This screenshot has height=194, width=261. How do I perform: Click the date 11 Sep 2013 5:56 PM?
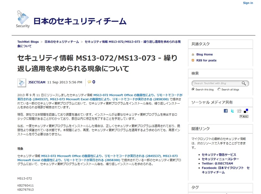point(65,82)
